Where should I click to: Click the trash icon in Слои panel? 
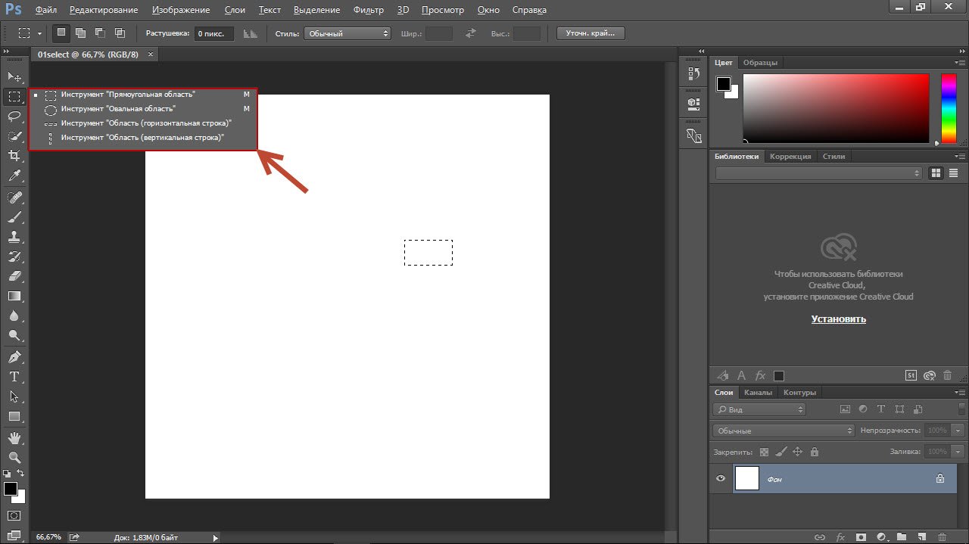942,536
